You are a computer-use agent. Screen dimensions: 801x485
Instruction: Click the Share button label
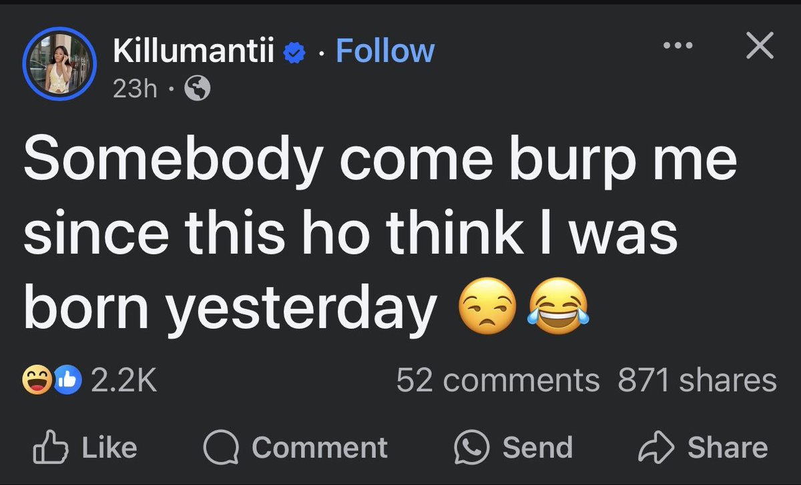point(728,448)
